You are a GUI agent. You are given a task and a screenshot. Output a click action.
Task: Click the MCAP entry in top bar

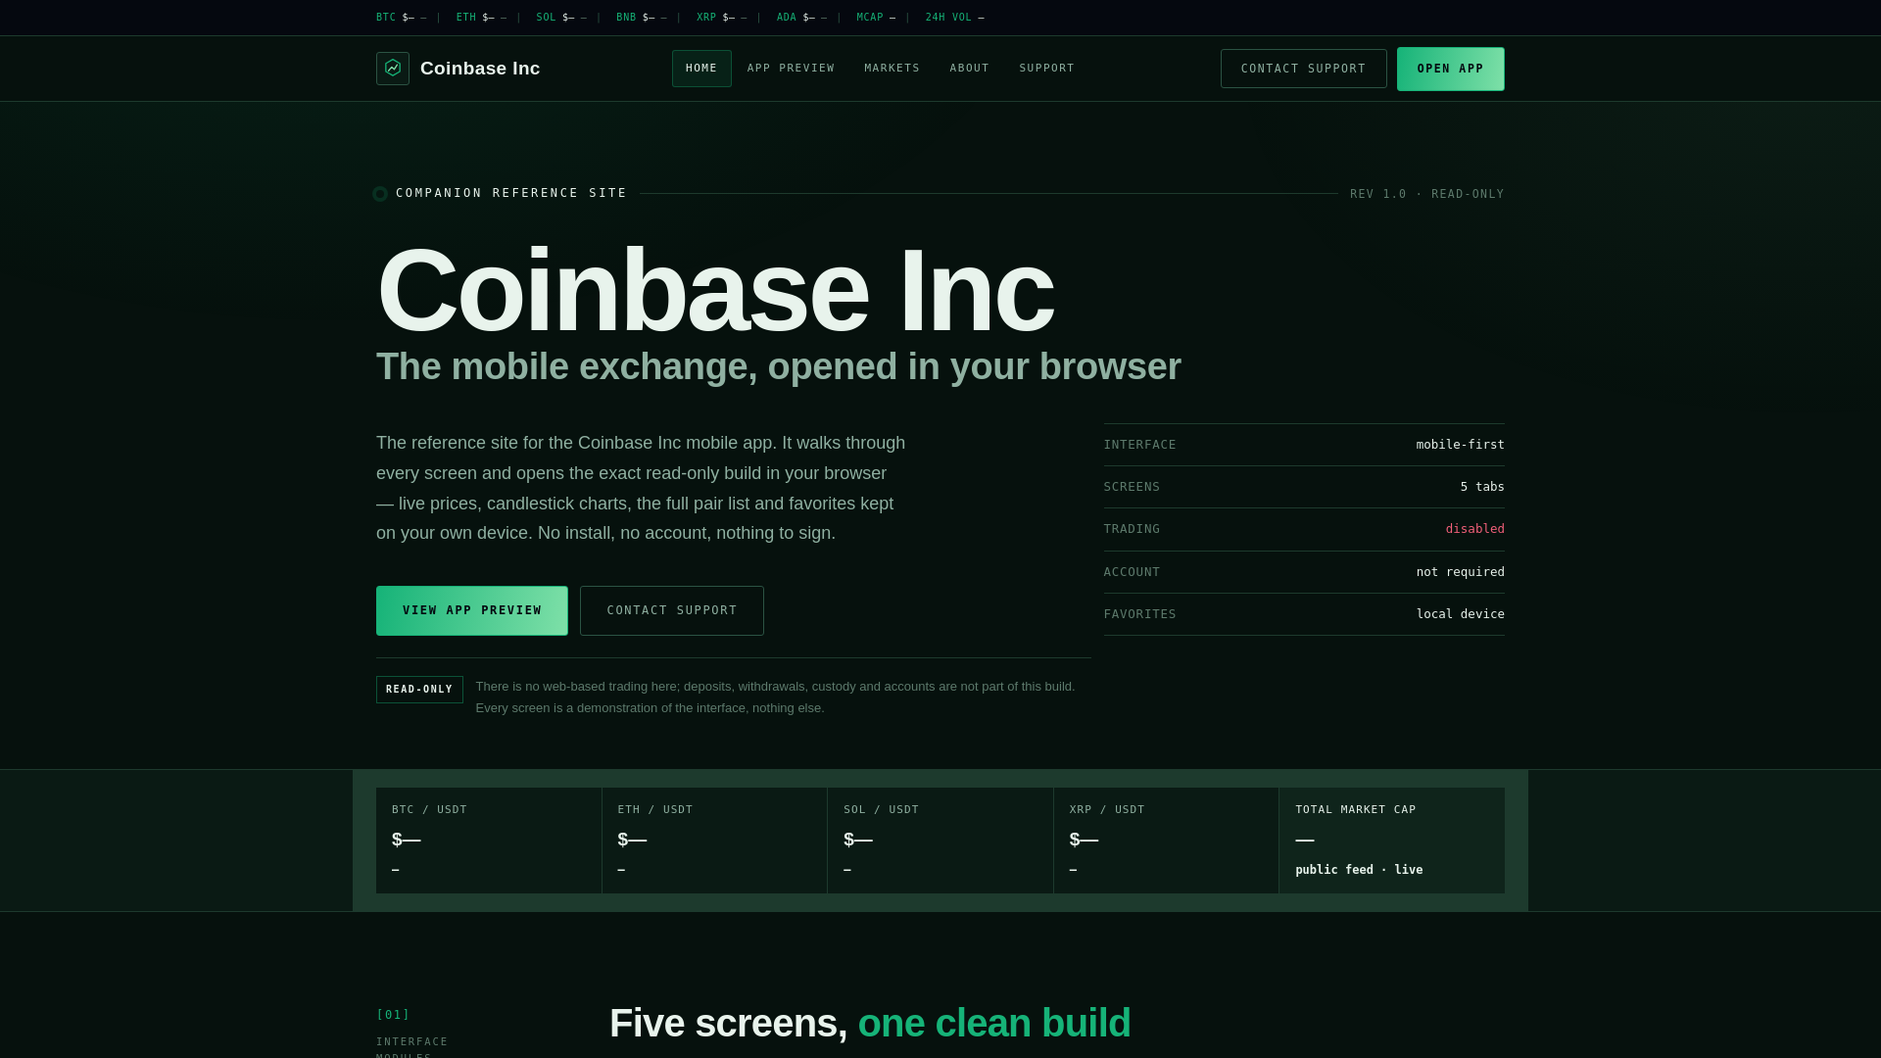tap(877, 18)
